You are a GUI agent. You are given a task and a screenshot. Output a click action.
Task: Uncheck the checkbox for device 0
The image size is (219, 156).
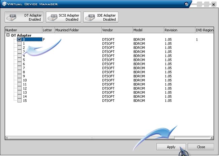point(20,40)
